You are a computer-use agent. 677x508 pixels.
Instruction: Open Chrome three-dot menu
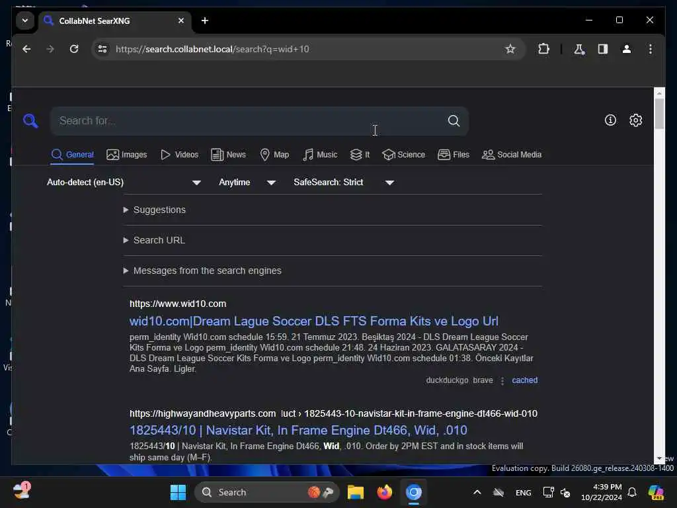click(x=651, y=49)
